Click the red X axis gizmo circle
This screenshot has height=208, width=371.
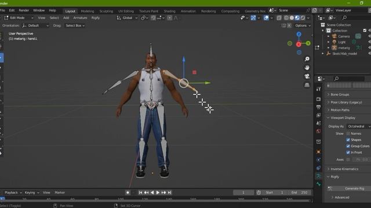click(x=299, y=44)
